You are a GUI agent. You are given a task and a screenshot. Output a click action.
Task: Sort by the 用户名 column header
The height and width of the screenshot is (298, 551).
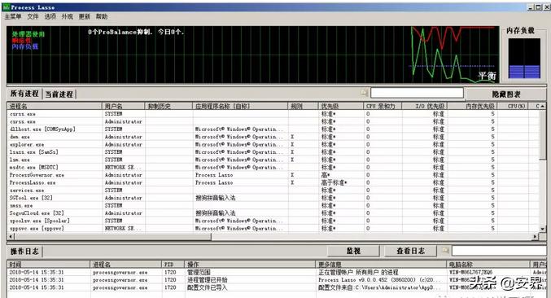pos(124,106)
